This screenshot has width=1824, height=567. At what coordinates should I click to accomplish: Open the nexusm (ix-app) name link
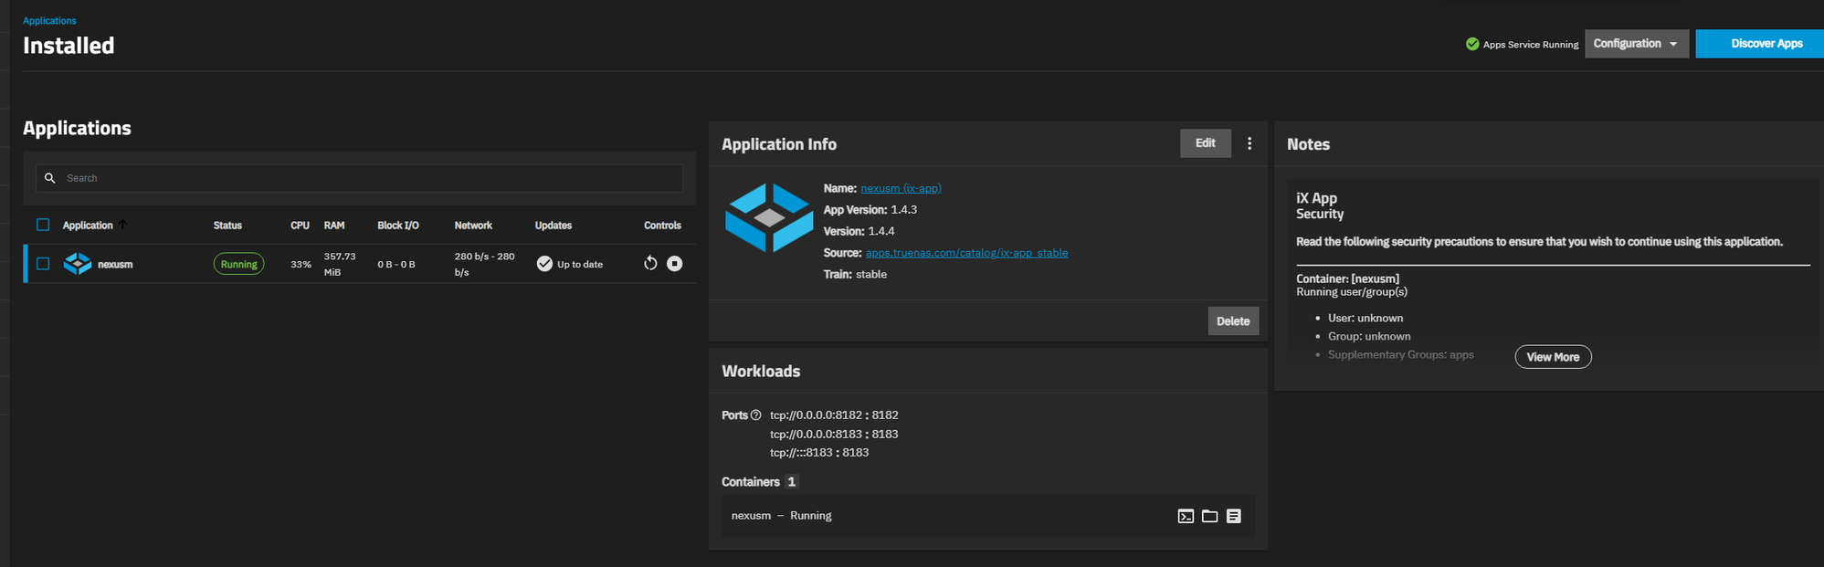901,188
